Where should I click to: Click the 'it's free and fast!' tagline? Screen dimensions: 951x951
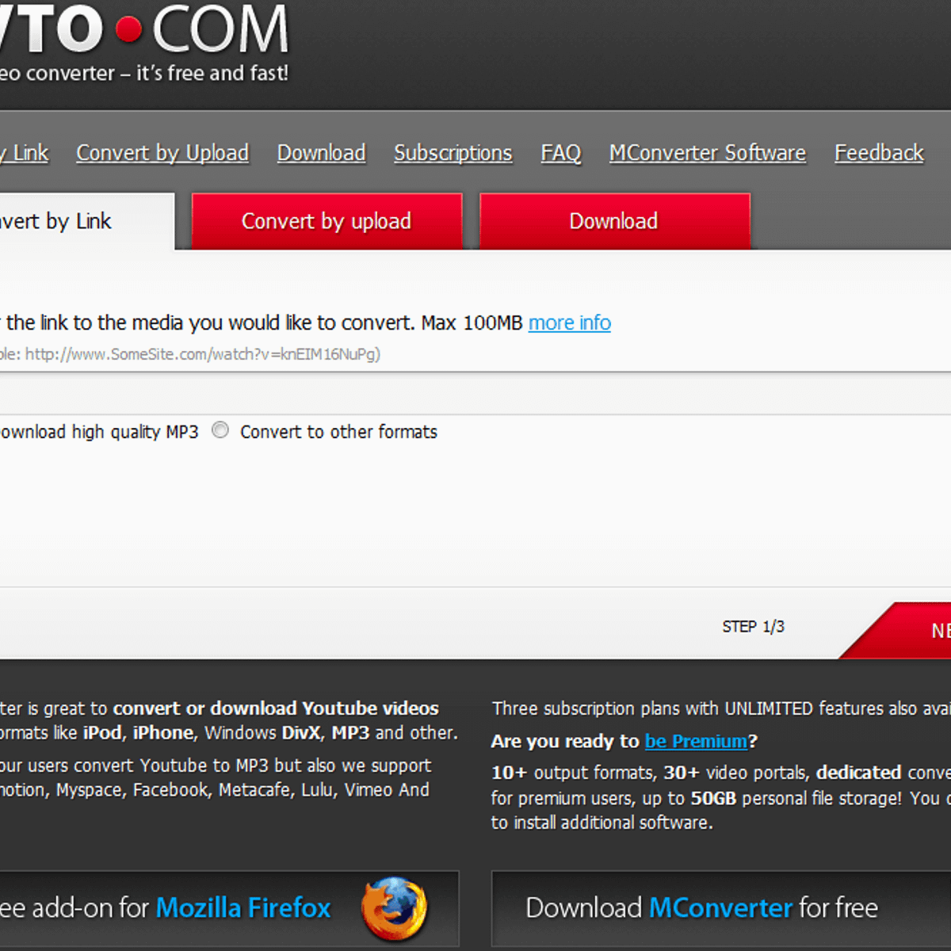[x=212, y=73]
